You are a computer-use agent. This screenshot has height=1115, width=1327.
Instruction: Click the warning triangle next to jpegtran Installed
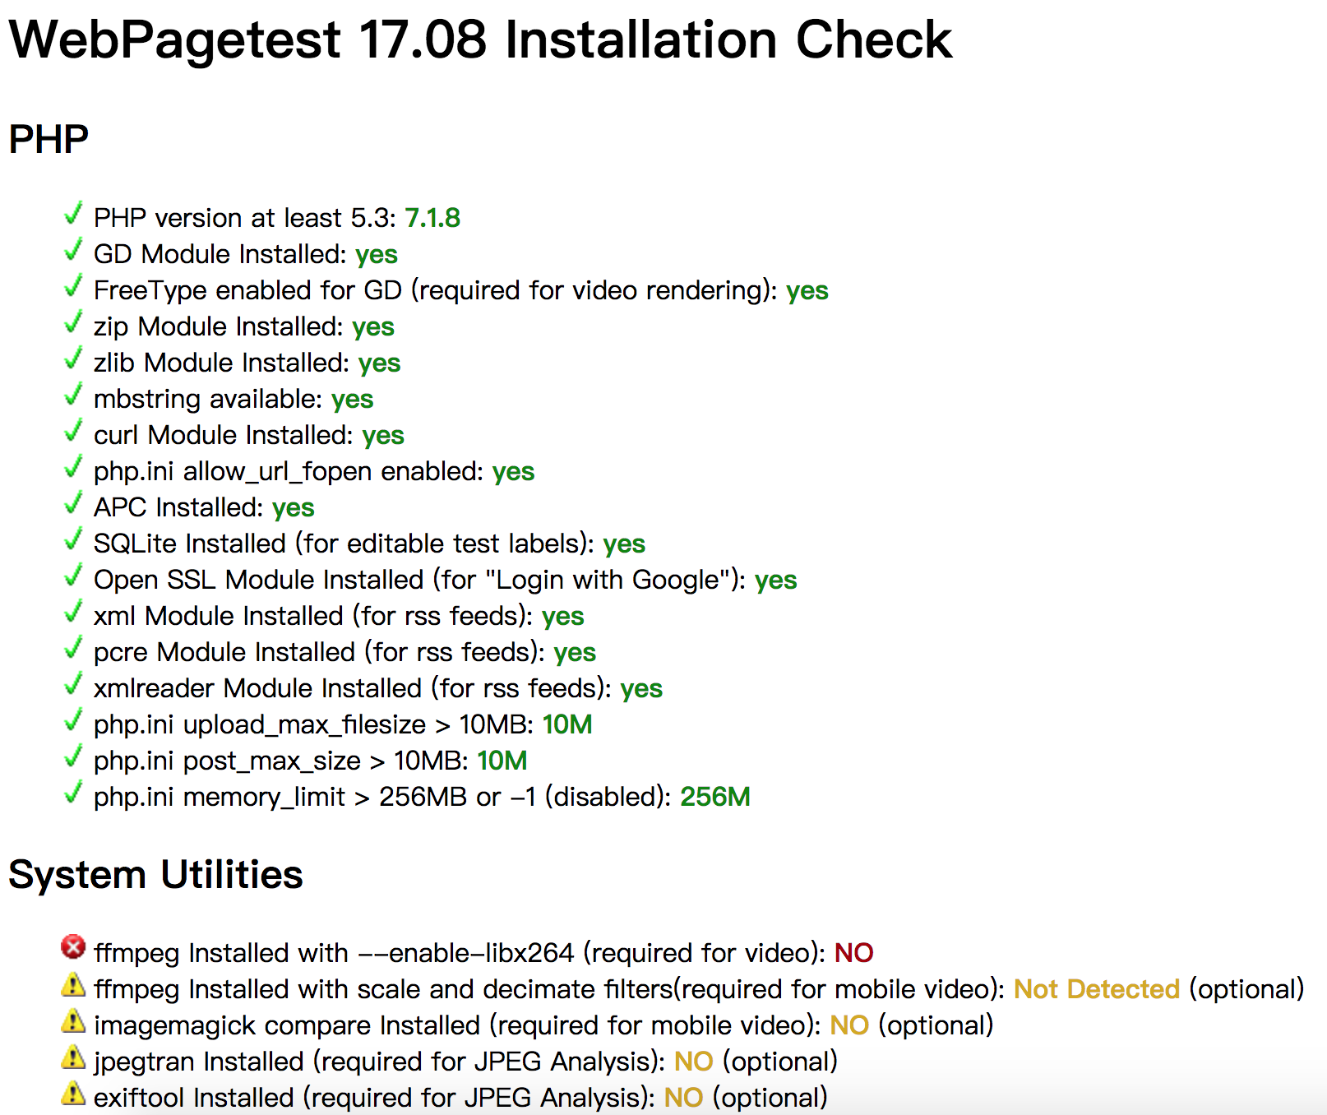(73, 1057)
